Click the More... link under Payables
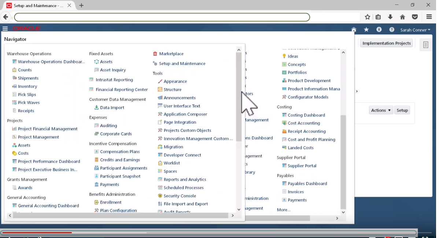This screenshot has width=439, height=238. point(284,210)
